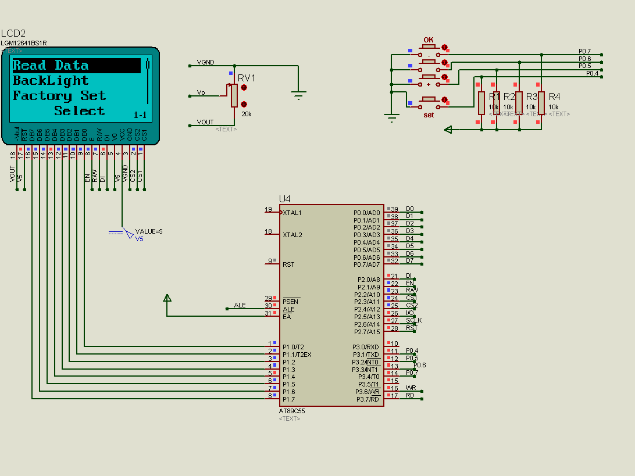Viewport: 635px width, 476px height.
Task: Click the BackLight line on the LCD
Action: point(51,81)
